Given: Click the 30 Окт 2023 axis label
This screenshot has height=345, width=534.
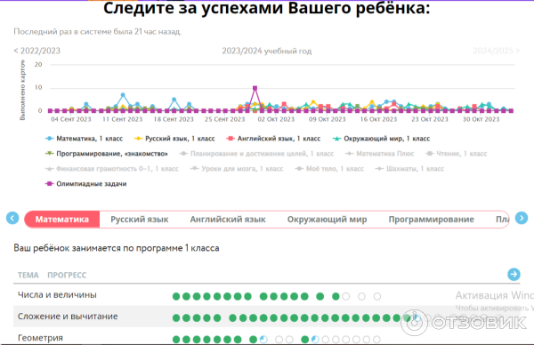Looking at the screenshot, I should [481, 119].
